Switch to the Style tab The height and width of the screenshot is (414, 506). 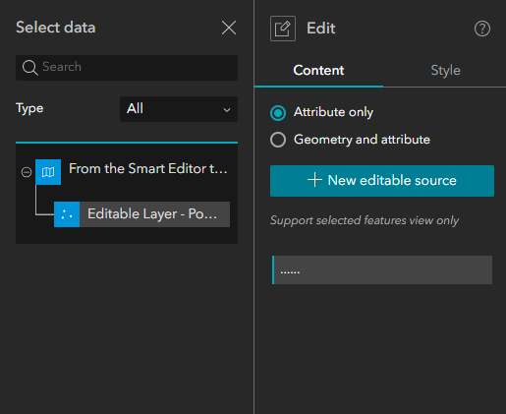pyautogui.click(x=445, y=70)
